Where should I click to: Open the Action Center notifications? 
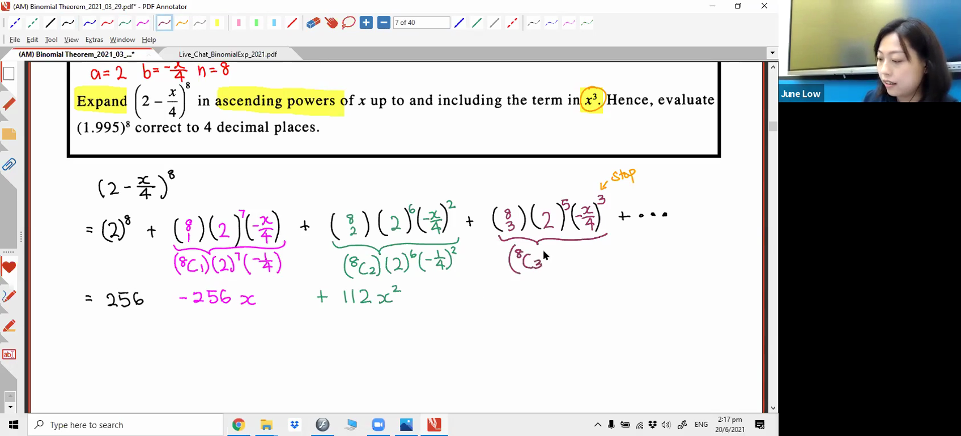[x=760, y=425]
